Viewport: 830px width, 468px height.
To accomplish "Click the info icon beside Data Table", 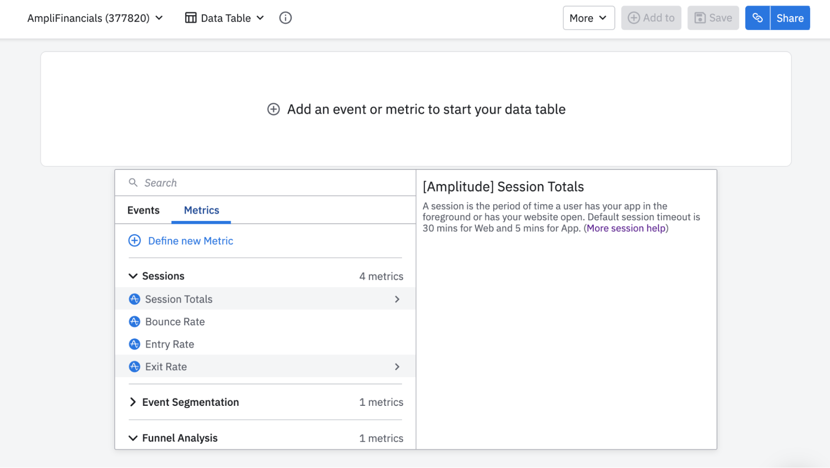I will tap(285, 18).
